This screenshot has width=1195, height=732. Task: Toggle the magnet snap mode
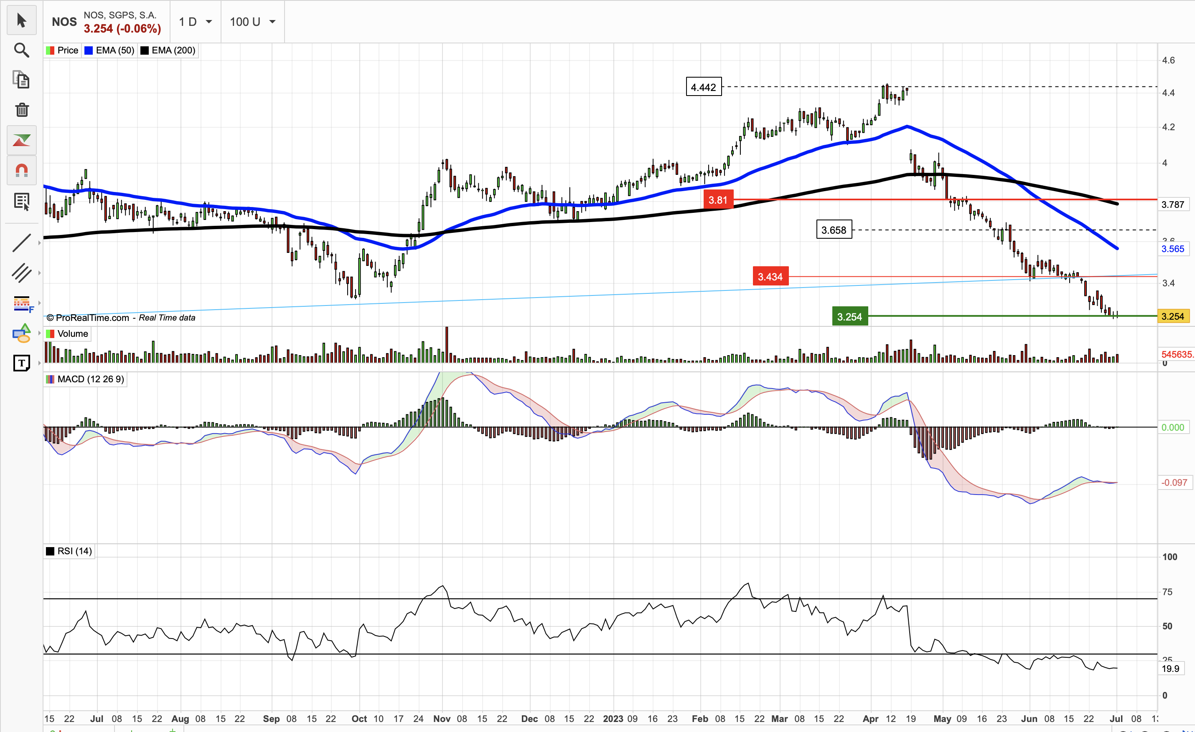(x=21, y=170)
